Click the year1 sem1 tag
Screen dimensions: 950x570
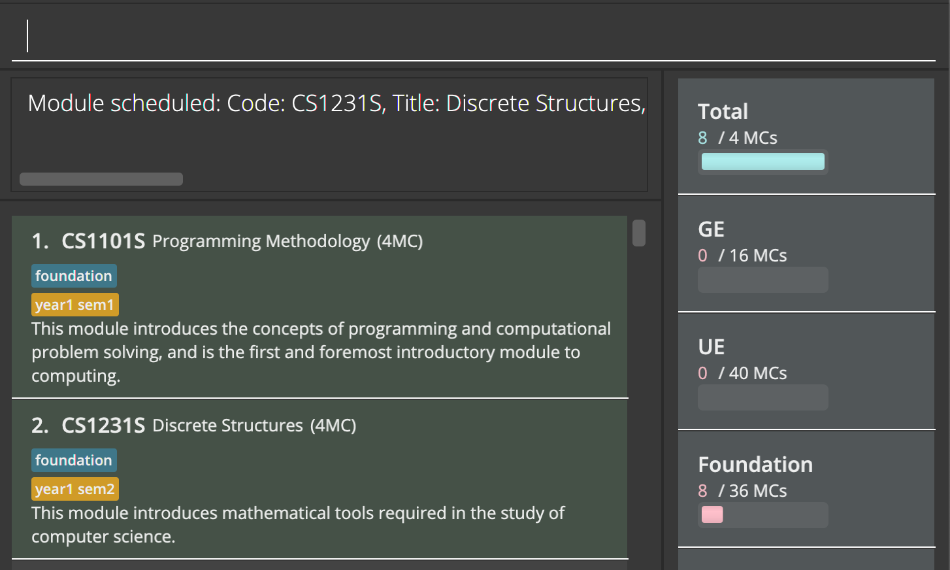click(75, 305)
